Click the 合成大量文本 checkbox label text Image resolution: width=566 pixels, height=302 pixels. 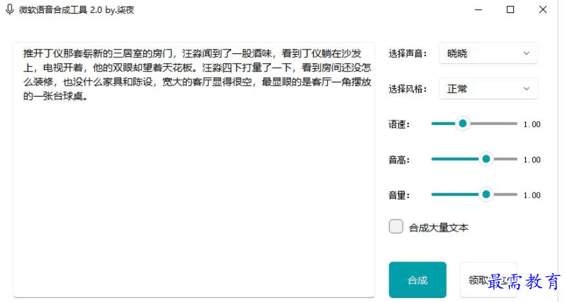pyautogui.click(x=439, y=227)
